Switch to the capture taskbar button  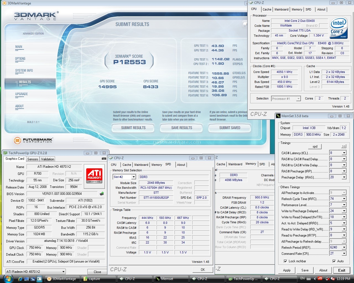click(98, 279)
